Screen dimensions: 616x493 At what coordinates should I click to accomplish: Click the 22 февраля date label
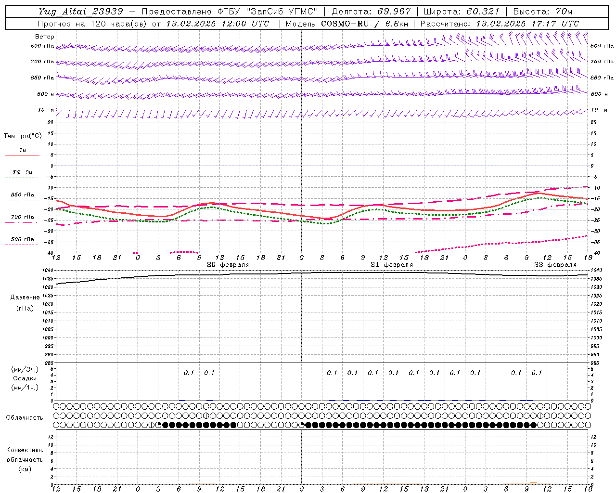point(555,265)
